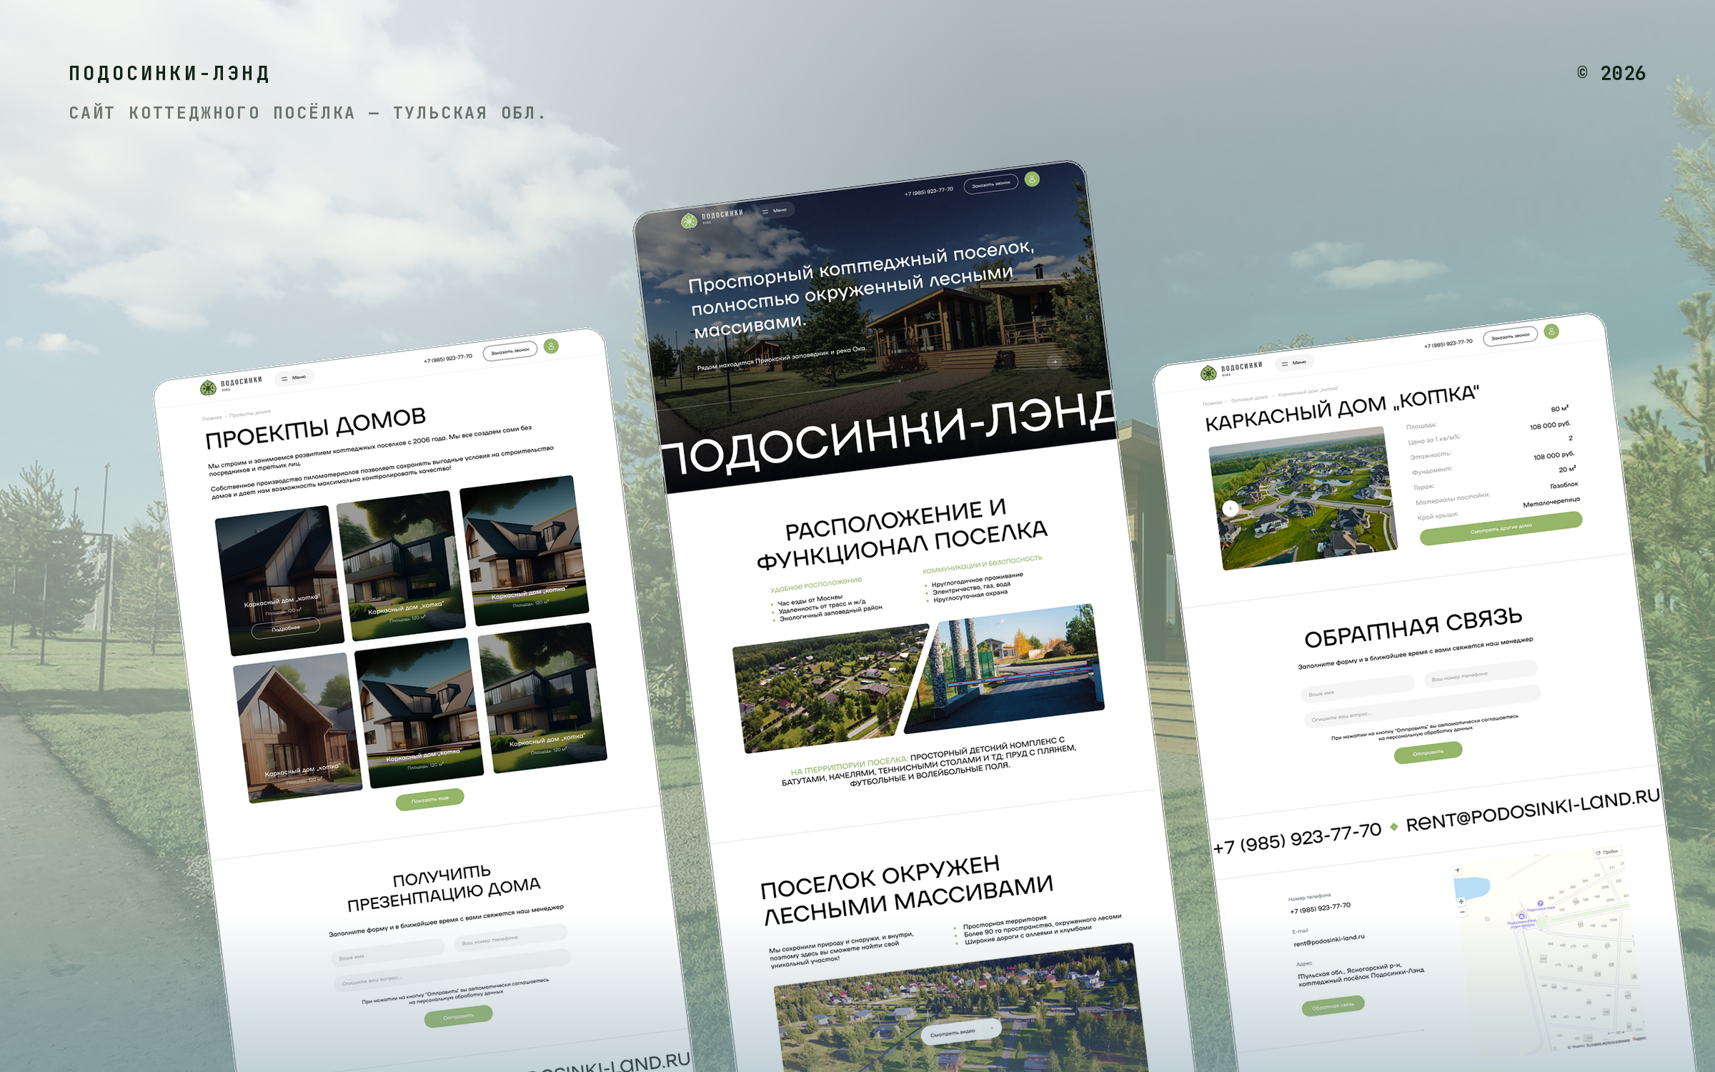Click the green user icon on right mockup
The height and width of the screenshot is (1072, 1715).
point(1551,332)
